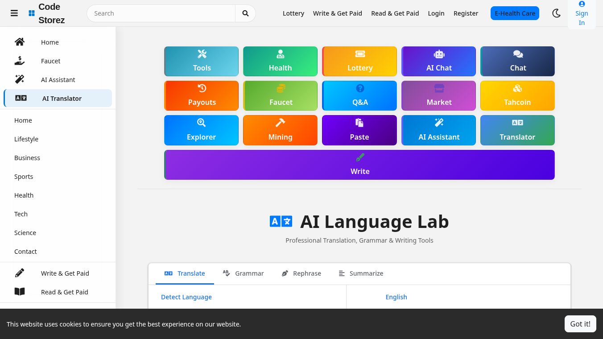Click the E-Health Care button

coord(515,13)
